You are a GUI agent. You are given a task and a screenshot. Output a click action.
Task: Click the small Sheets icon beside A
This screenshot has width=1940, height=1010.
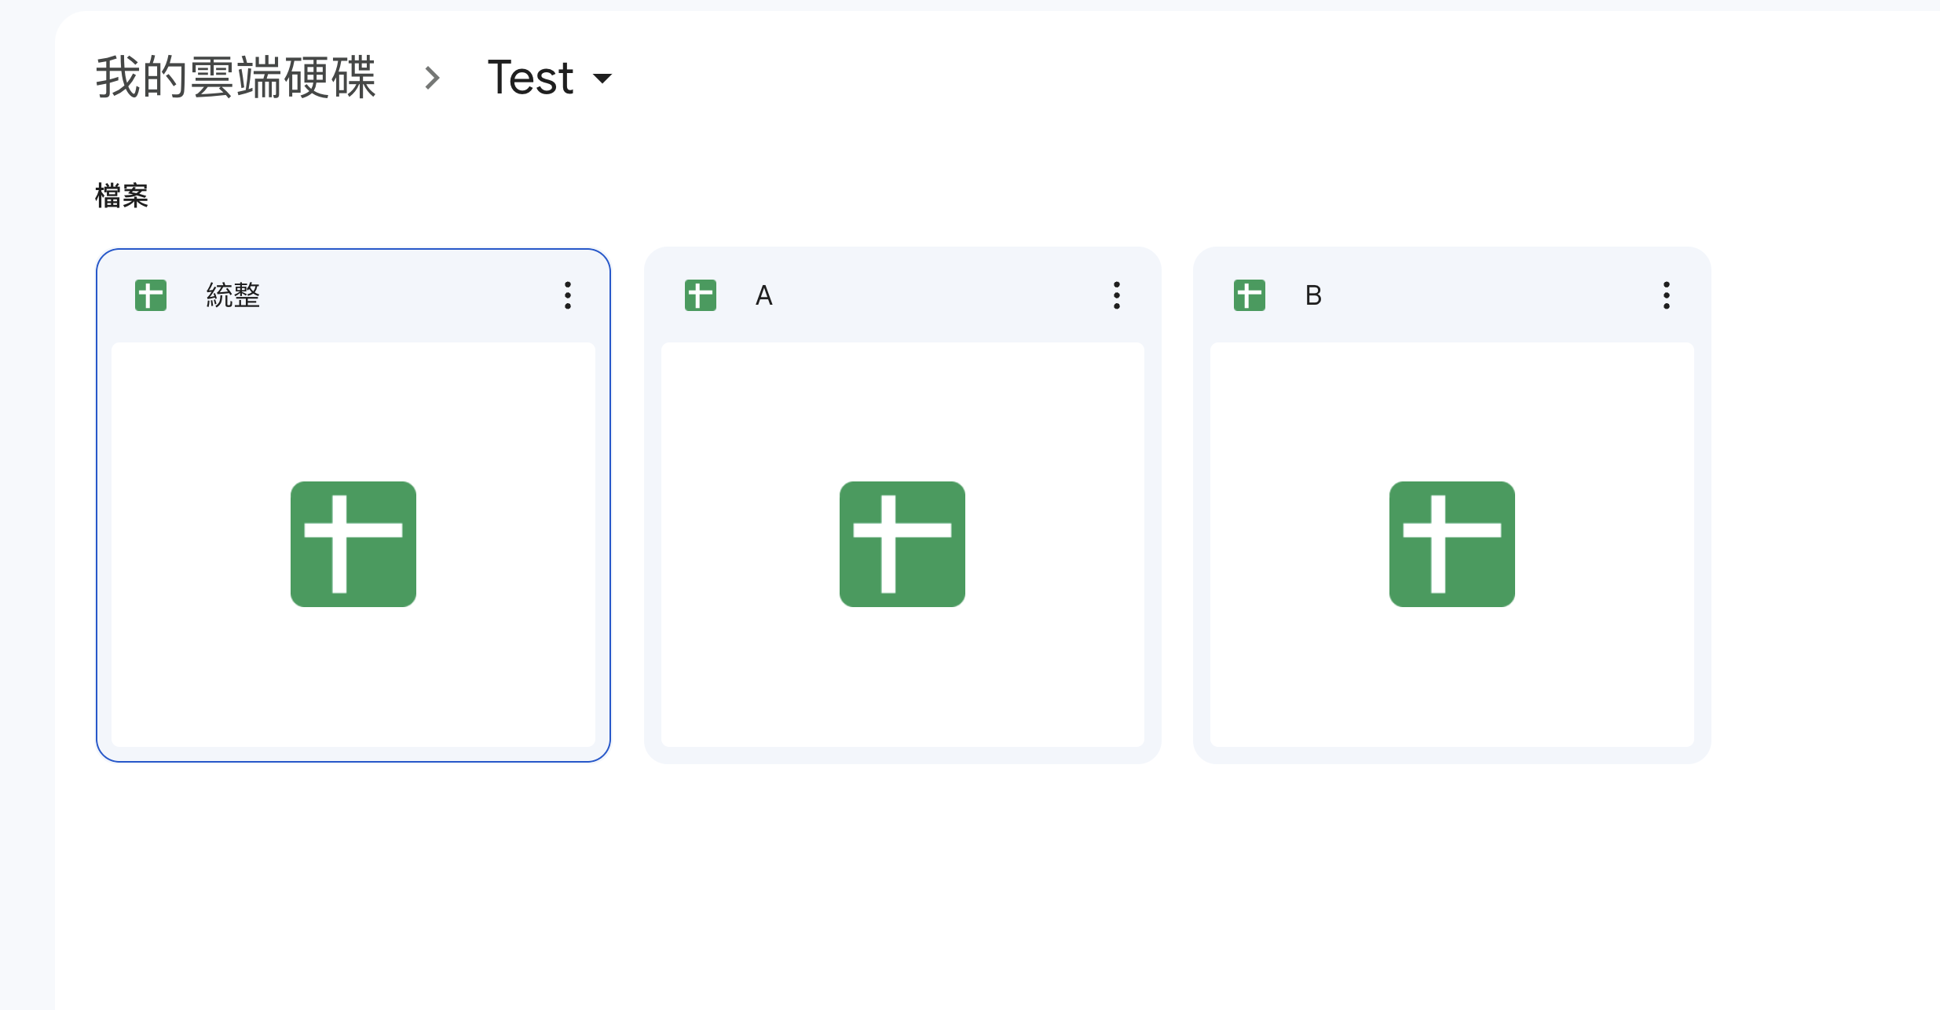tap(700, 295)
